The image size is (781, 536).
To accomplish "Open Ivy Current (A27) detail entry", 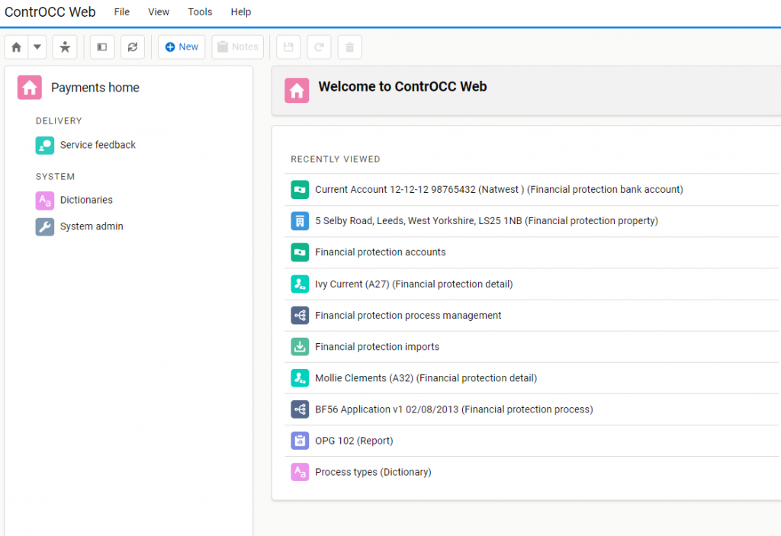I will (x=413, y=284).
